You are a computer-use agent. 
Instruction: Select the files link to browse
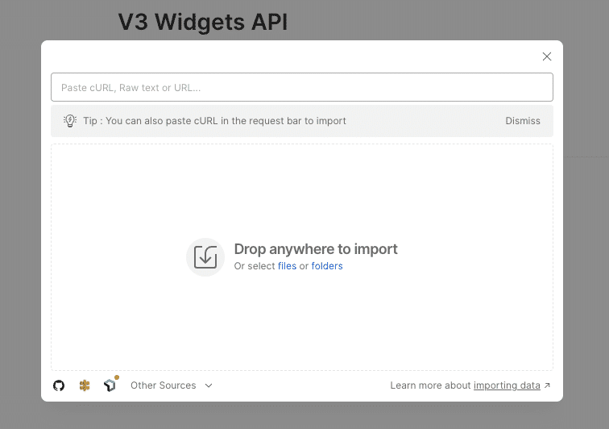click(x=287, y=266)
